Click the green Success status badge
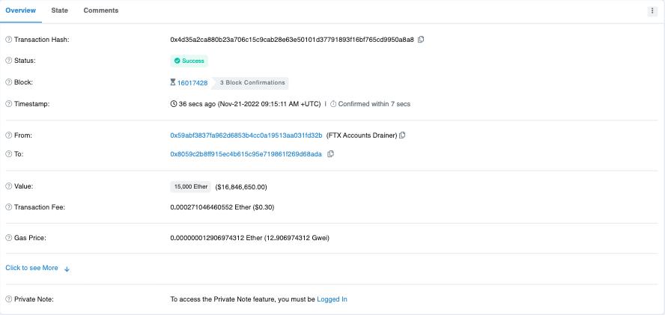665x315 pixels. (189, 61)
